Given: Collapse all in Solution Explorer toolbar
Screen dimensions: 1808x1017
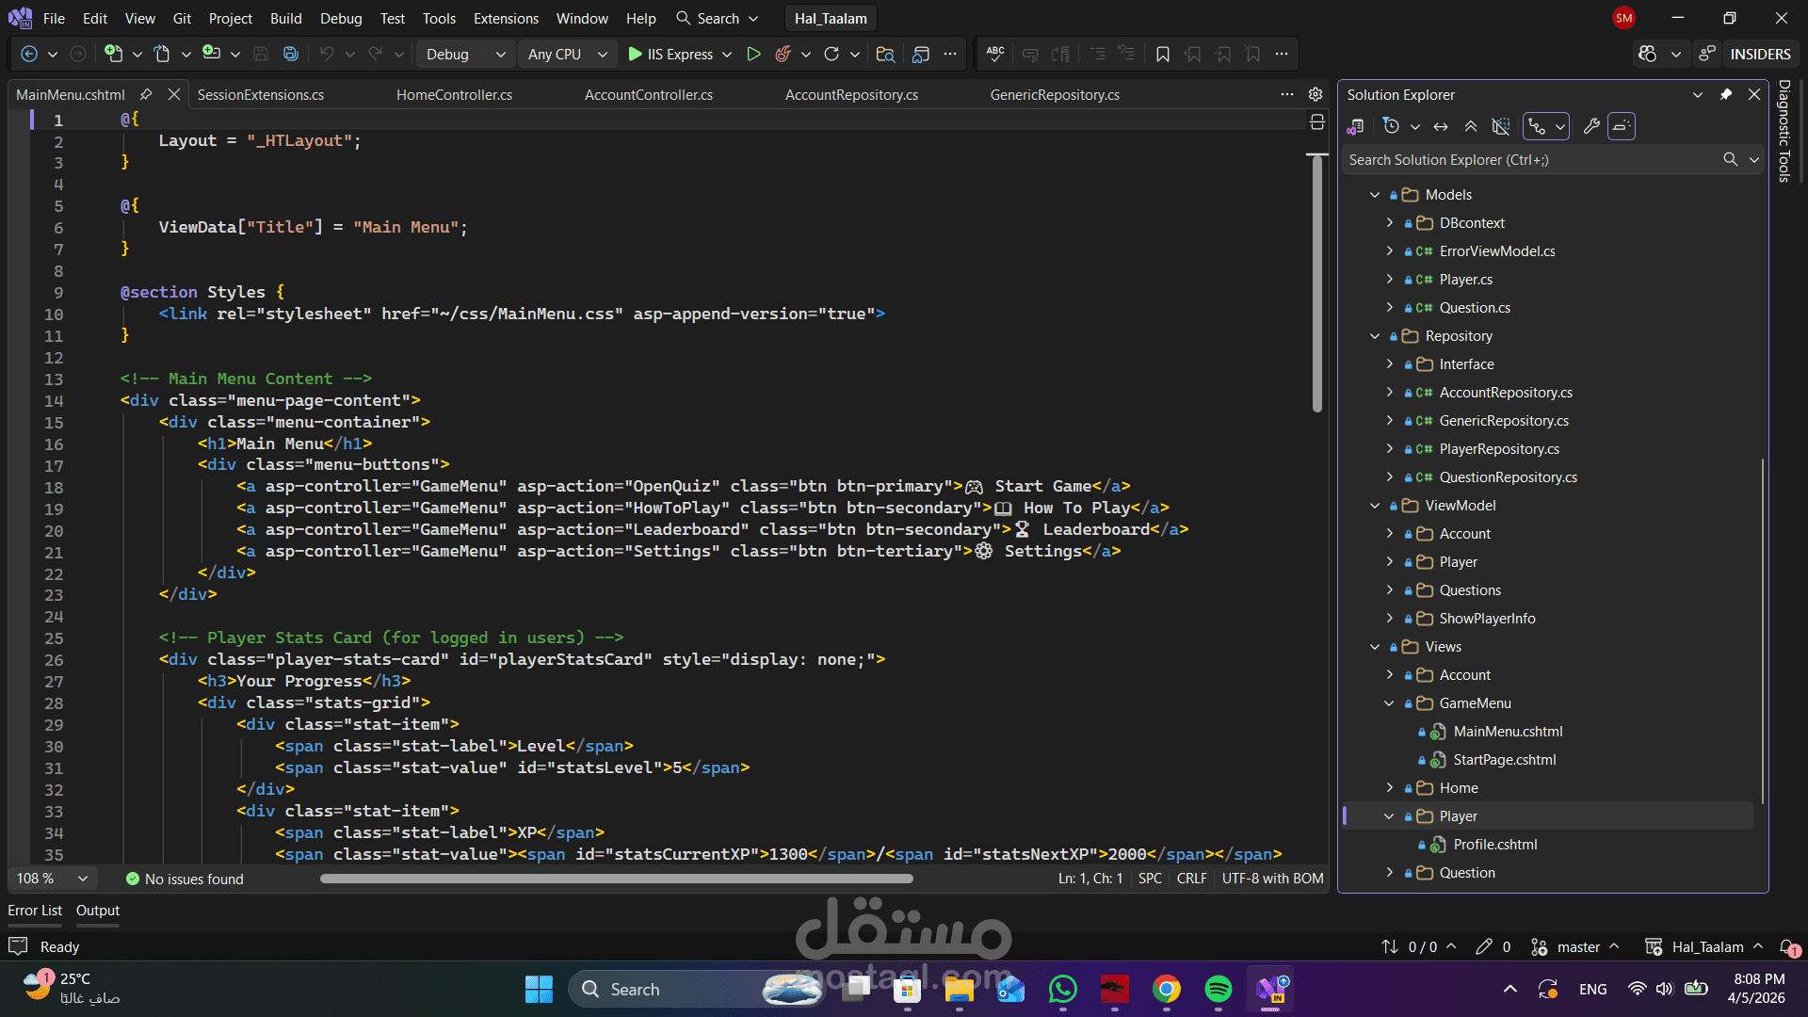Looking at the screenshot, I should coord(1471,126).
